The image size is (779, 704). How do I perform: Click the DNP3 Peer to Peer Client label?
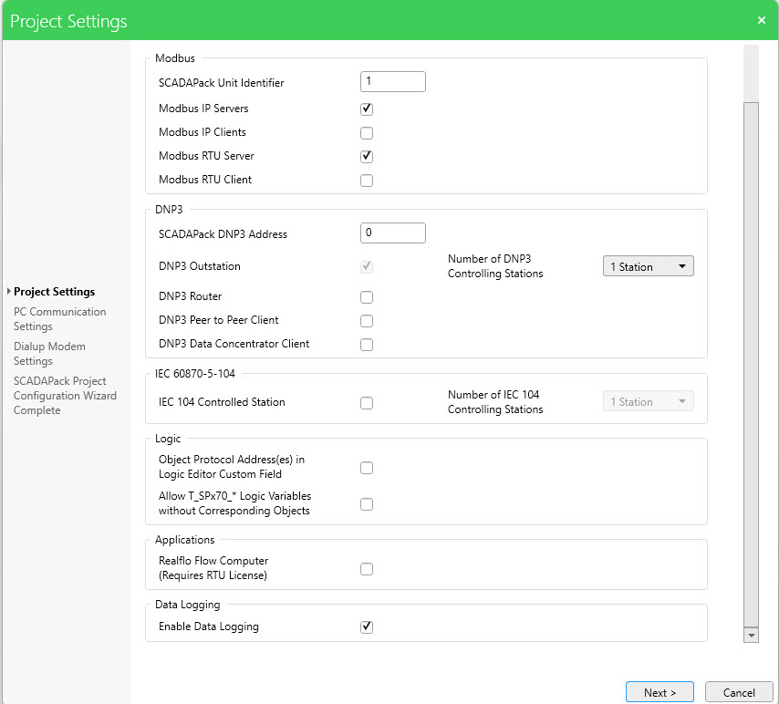coord(219,320)
